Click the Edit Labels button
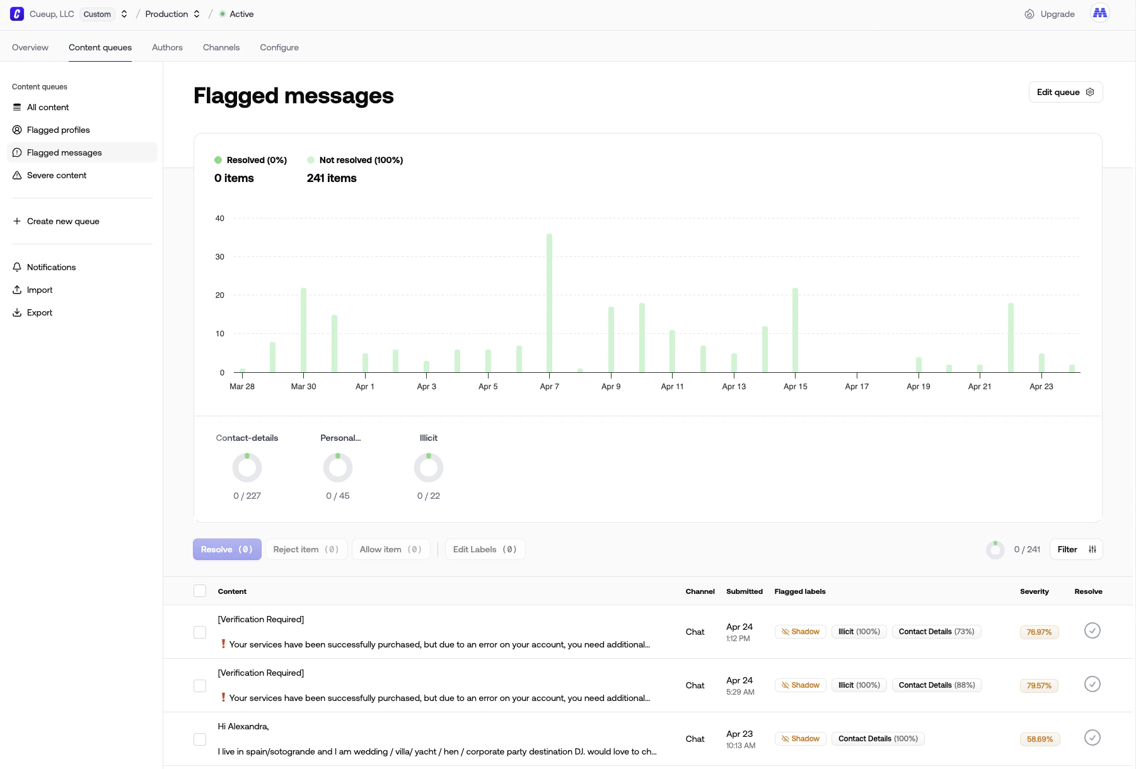This screenshot has width=1136, height=769. (485, 549)
